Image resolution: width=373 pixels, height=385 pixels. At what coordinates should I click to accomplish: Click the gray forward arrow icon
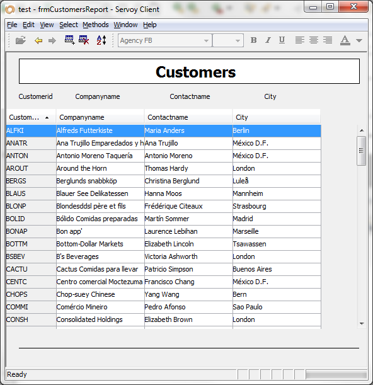pos(52,40)
